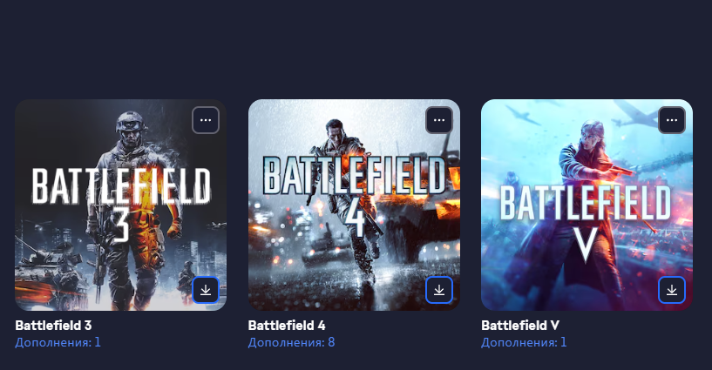The width and height of the screenshot is (712, 370).
Task: Select the Battlefield 4 game cover image
Action: (x=354, y=205)
